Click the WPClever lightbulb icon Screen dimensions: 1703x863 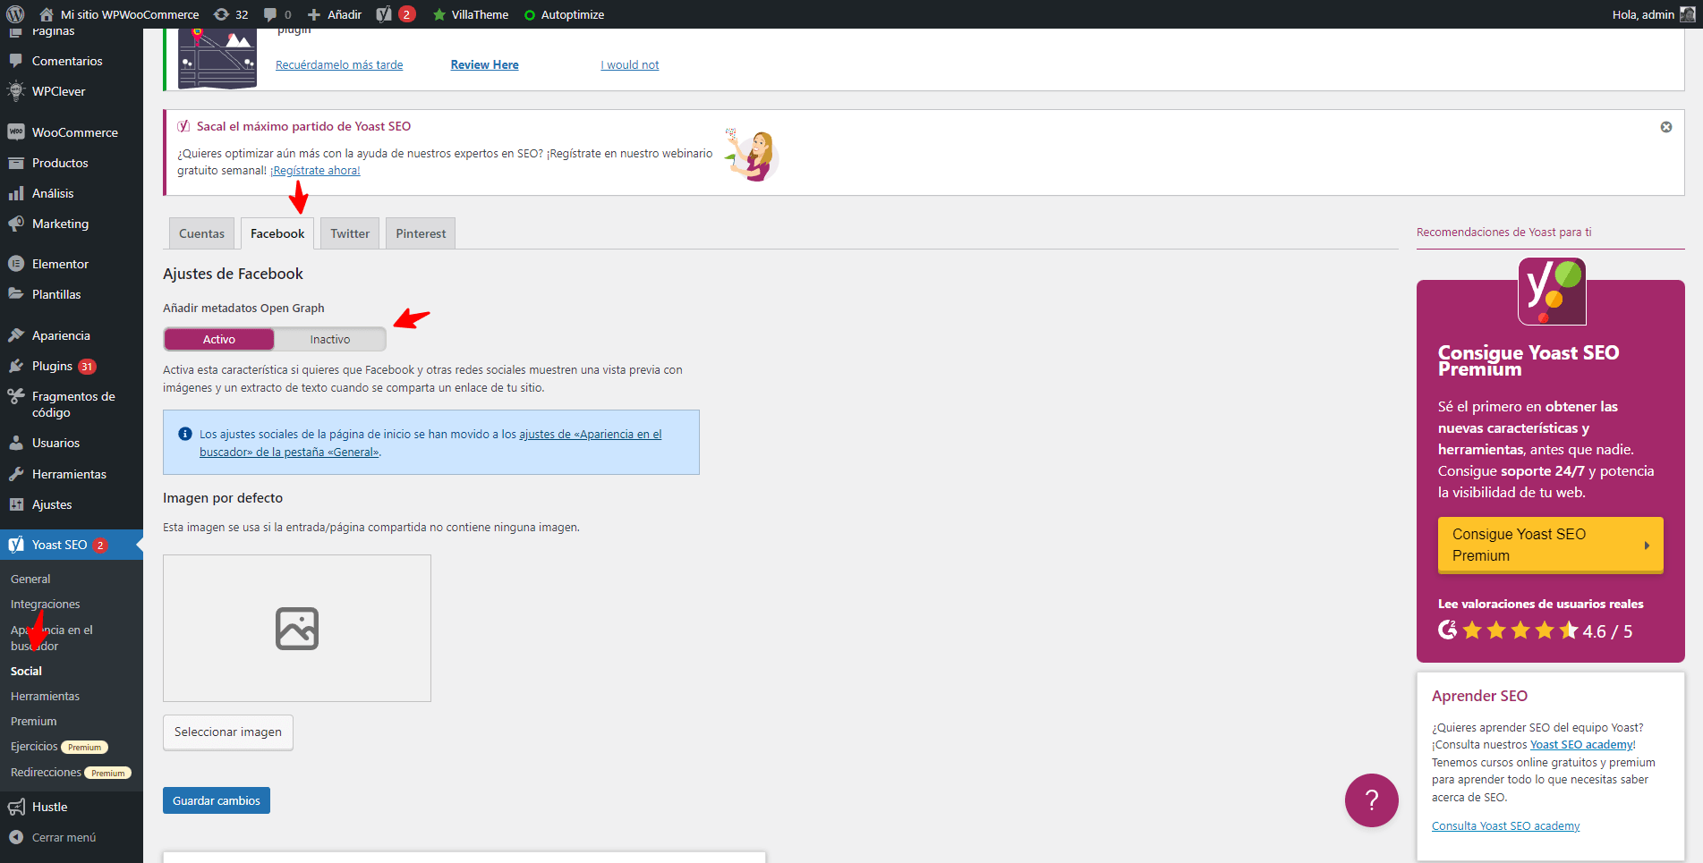(16, 91)
